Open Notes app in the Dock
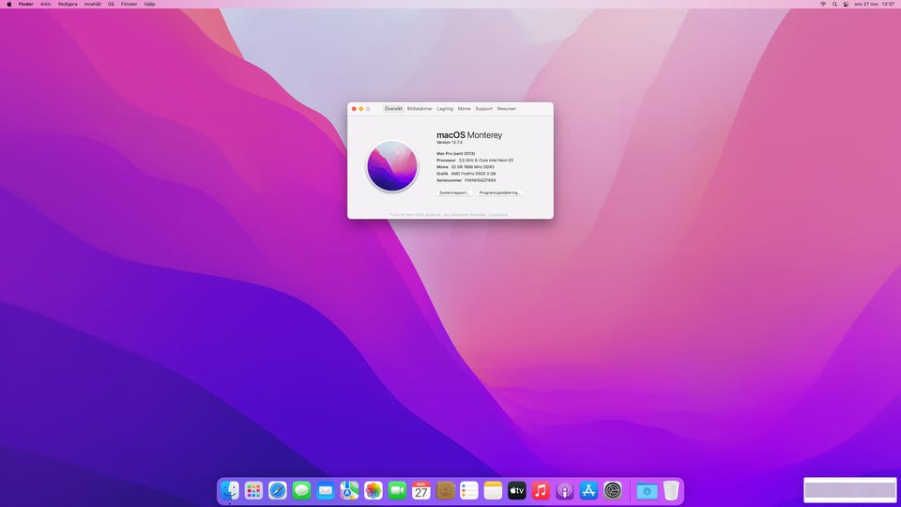The image size is (901, 507). (x=493, y=490)
